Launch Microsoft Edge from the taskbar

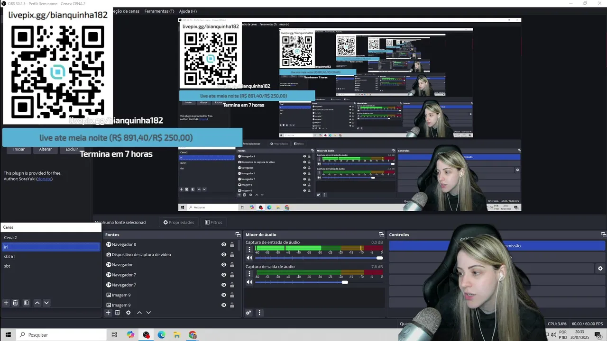162,335
